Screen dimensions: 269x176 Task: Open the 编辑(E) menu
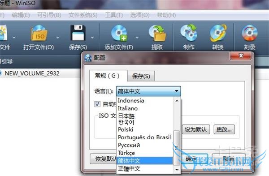point(21,15)
